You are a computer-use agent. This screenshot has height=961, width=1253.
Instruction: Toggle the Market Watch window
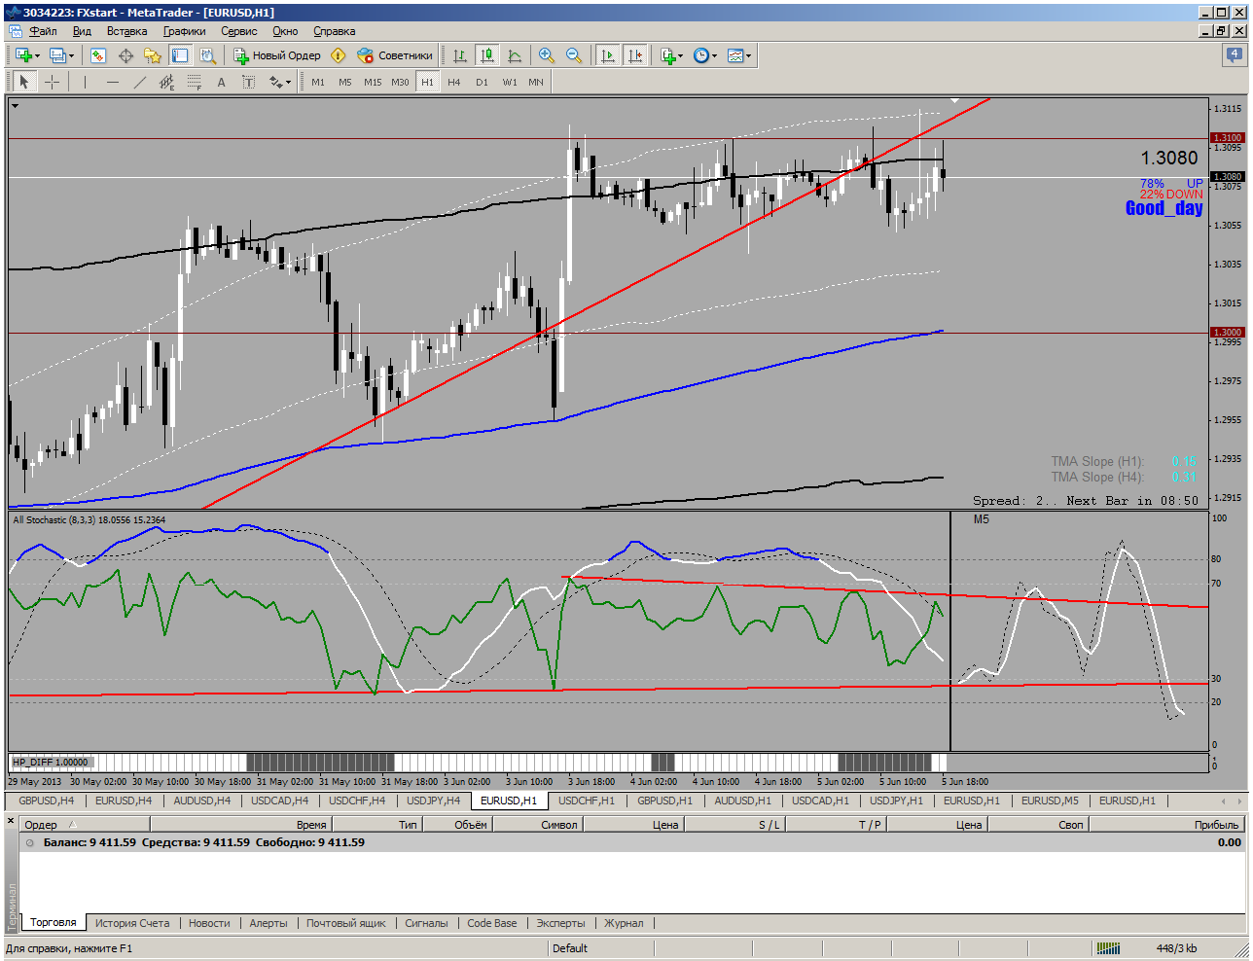click(98, 55)
